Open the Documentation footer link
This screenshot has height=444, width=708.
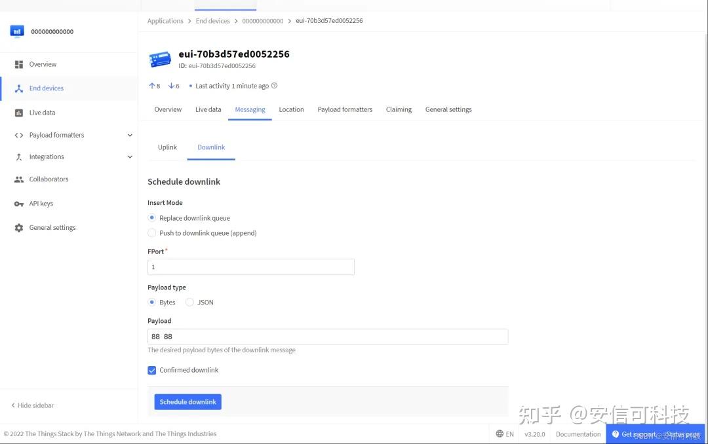click(x=578, y=434)
